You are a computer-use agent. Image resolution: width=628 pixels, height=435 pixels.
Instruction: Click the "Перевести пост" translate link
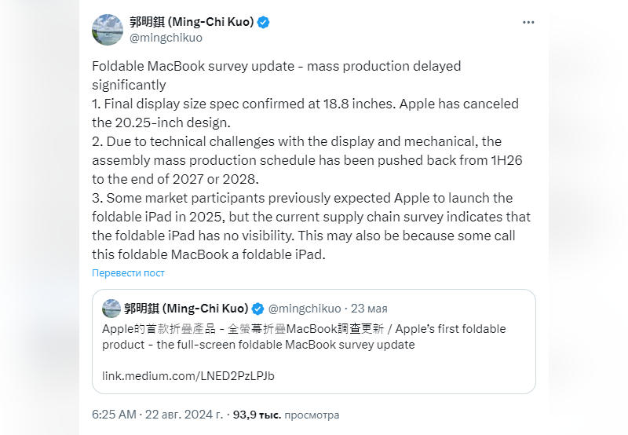pos(128,273)
